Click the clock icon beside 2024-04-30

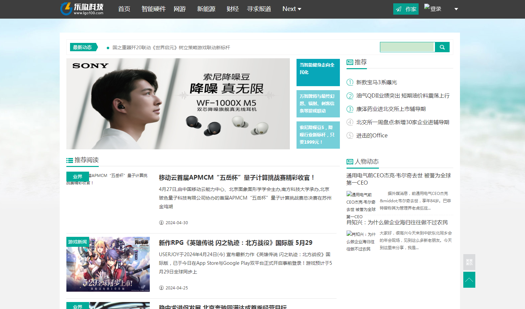161,223
